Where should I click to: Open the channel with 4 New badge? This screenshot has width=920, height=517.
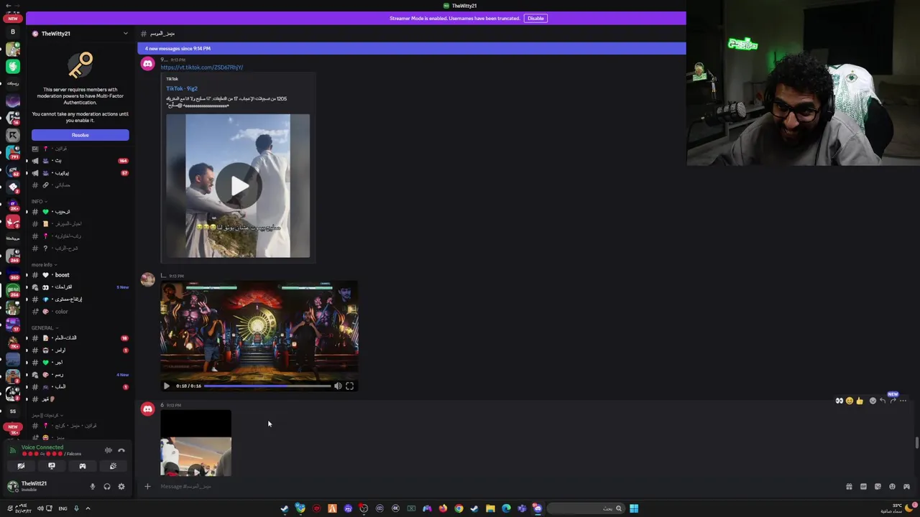[x=79, y=375]
